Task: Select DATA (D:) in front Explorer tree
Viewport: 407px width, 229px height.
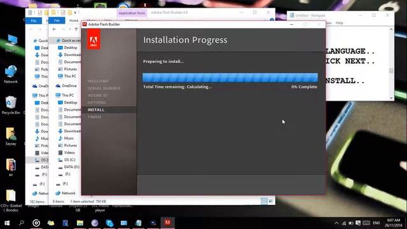Action: tap(69, 167)
